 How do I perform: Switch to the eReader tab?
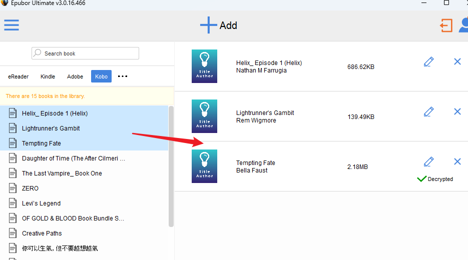coord(18,76)
